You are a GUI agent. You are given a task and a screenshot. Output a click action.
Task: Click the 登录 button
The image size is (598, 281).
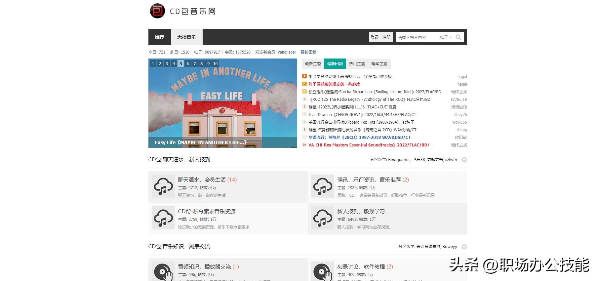pos(375,37)
